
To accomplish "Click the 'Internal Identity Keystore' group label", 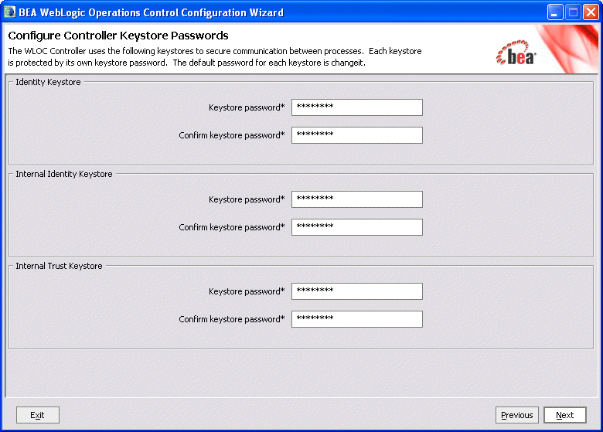I will coord(64,174).
